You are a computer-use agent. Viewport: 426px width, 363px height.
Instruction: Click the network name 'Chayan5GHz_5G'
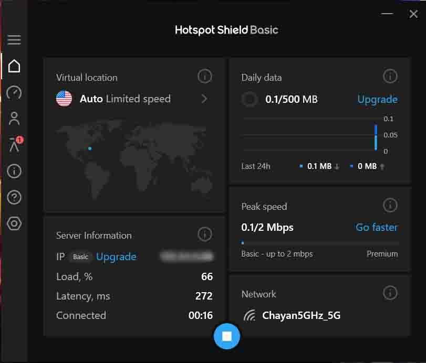pyautogui.click(x=302, y=315)
